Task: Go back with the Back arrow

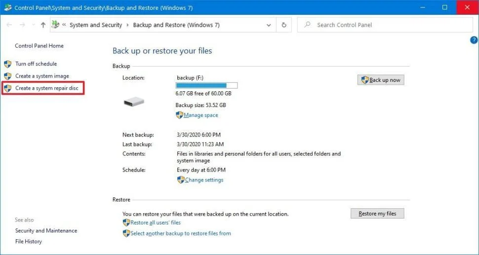Action: pyautogui.click(x=9, y=25)
